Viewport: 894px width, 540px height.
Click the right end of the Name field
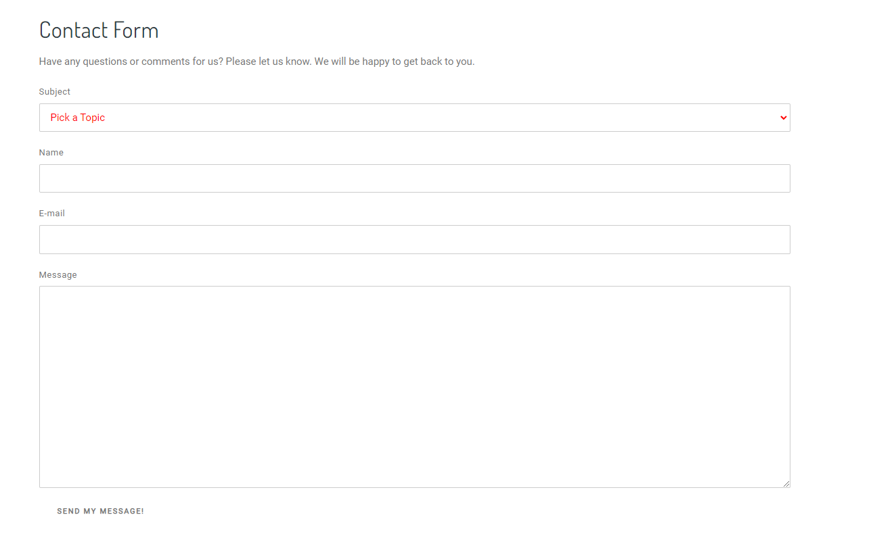[x=772, y=178]
